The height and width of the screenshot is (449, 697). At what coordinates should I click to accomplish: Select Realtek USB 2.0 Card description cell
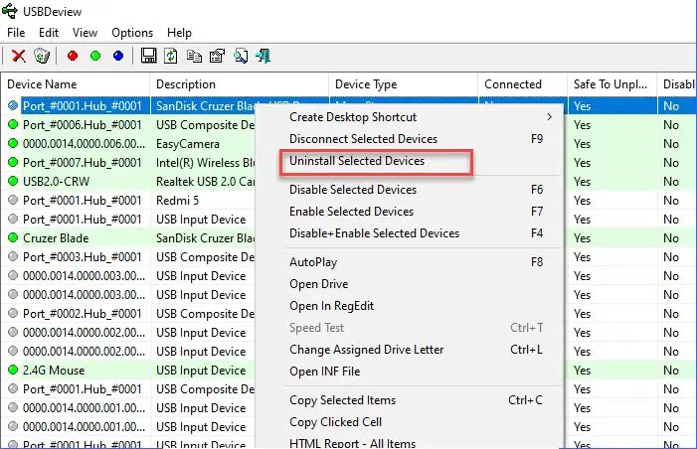[x=206, y=182]
